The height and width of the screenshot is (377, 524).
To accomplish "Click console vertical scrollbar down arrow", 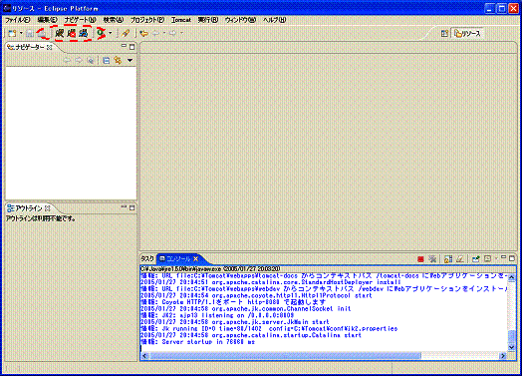I will 511,347.
